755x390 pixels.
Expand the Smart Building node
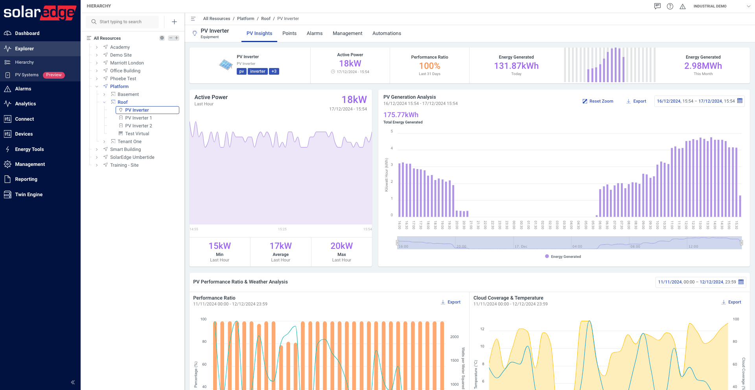(x=97, y=149)
